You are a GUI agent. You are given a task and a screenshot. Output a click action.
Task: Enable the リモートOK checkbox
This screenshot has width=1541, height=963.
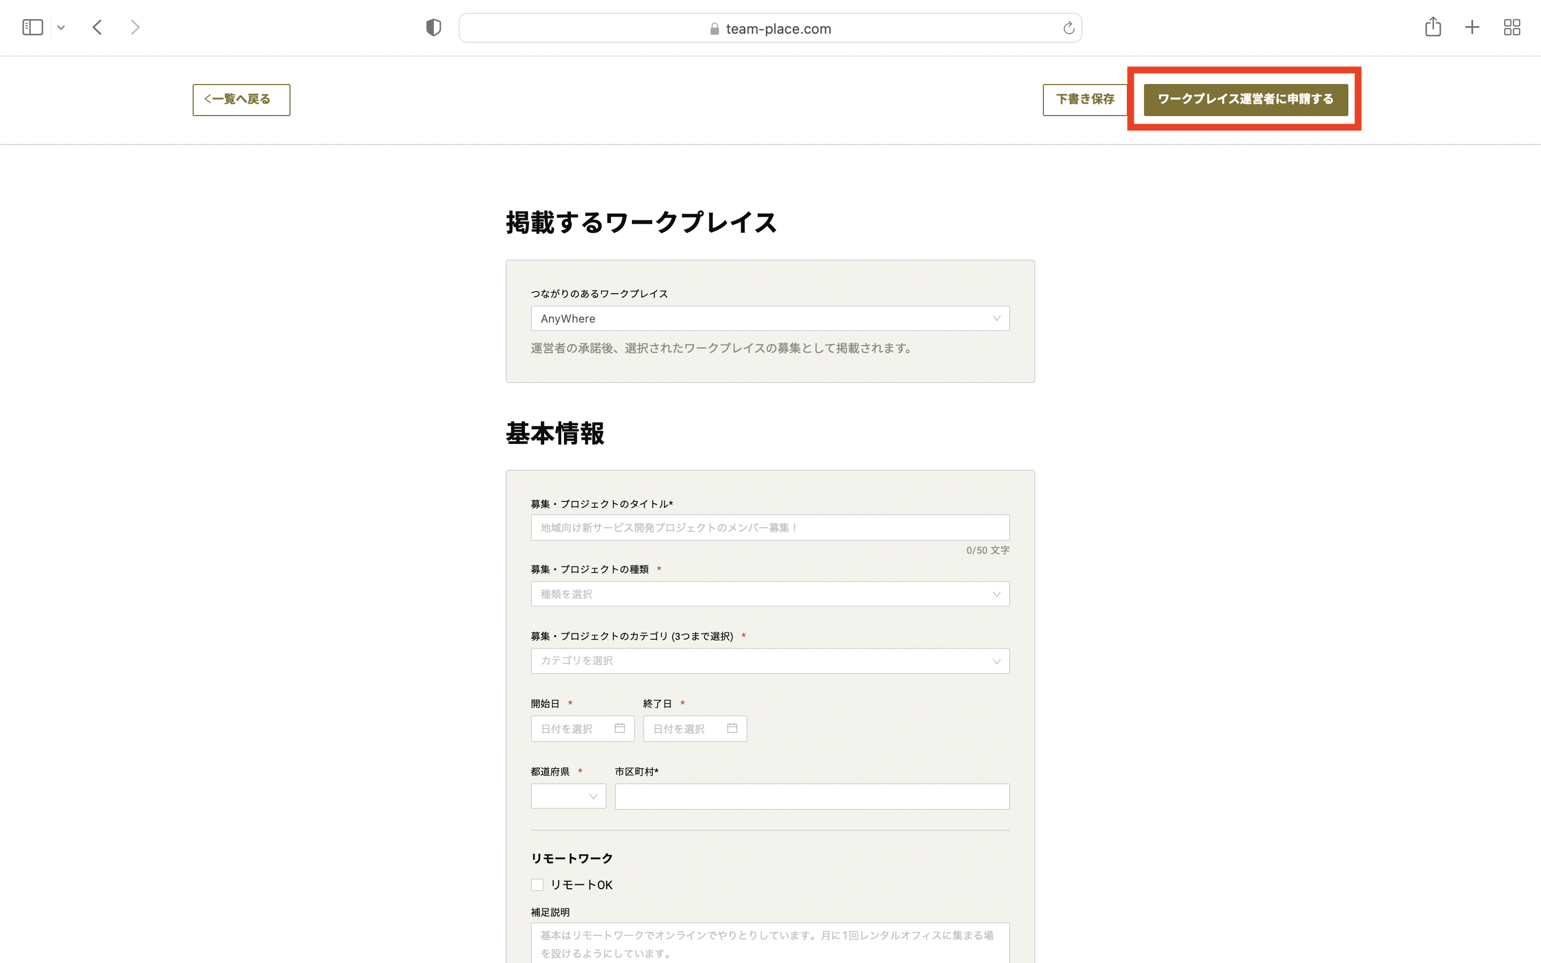tap(537, 885)
